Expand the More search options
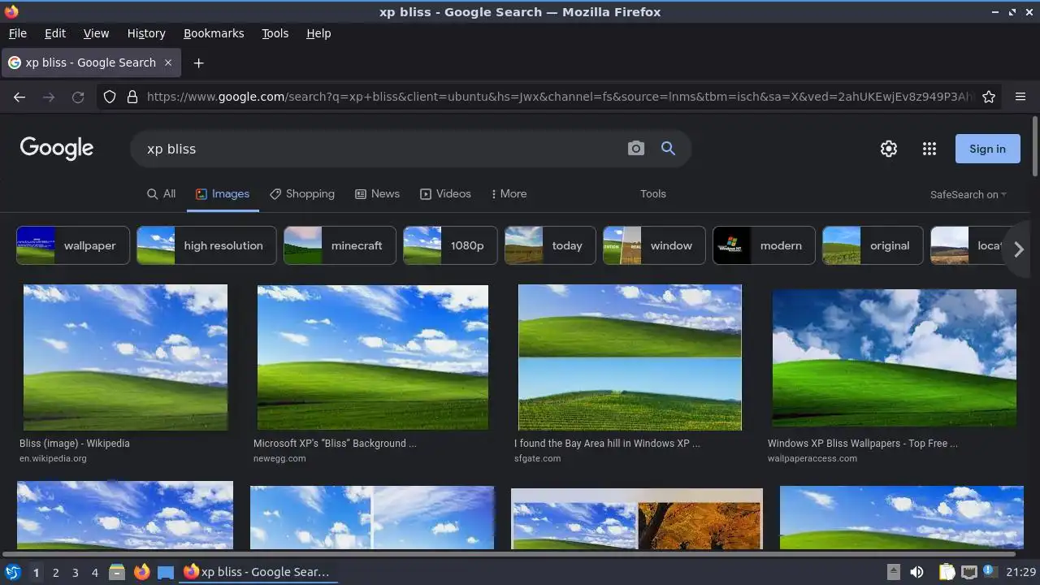The image size is (1040, 585). pos(509,193)
